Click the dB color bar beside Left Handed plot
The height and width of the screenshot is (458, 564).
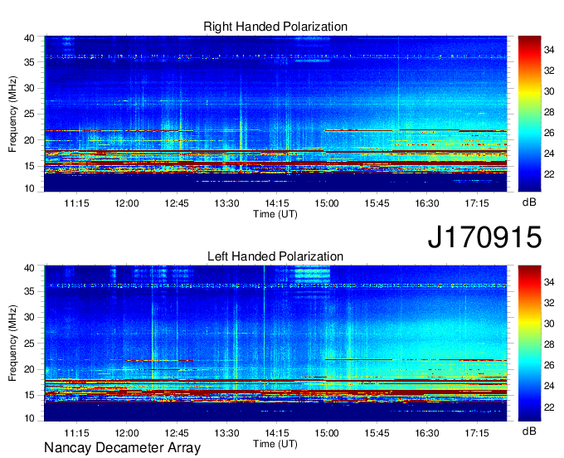[x=529, y=343]
